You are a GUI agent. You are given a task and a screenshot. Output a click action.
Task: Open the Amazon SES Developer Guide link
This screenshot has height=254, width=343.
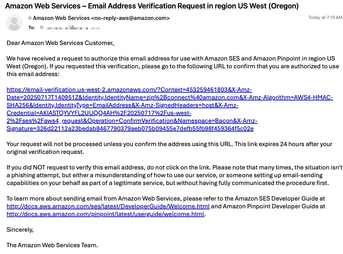(108, 206)
